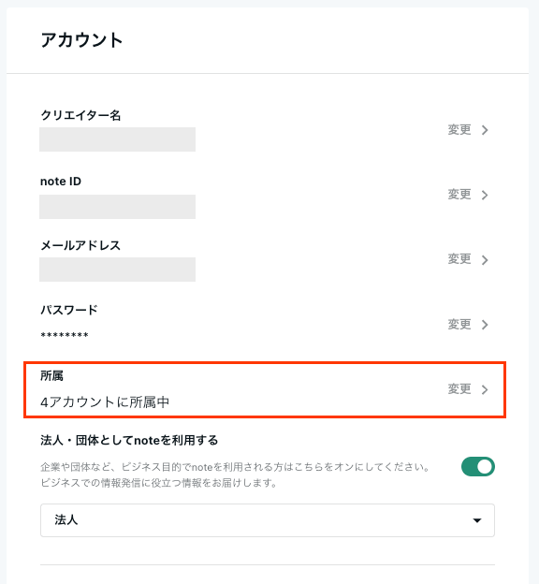The width and height of the screenshot is (539, 584).
Task: Click the masked password asterisks
Action: coord(65,335)
